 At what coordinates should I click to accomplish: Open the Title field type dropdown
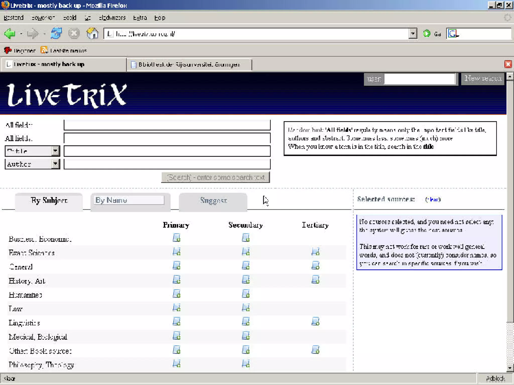(55, 151)
